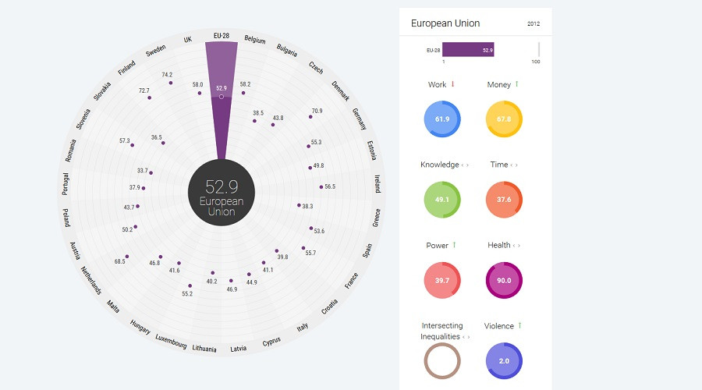The height and width of the screenshot is (390, 702).
Task: Open the magenta Health circle 90.0
Action: (x=504, y=280)
